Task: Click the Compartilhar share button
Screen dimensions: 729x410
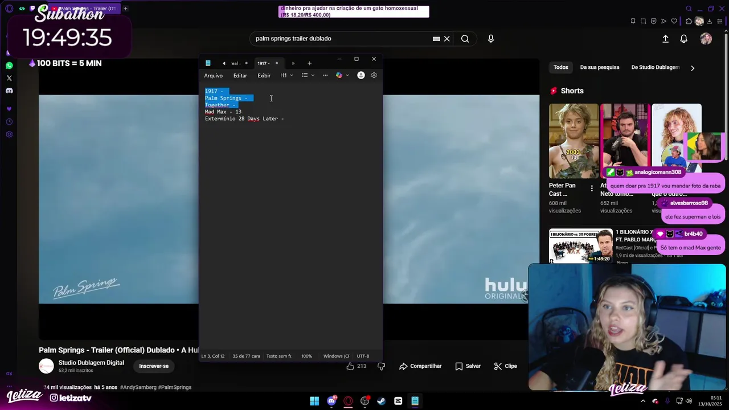Action: 420,366
